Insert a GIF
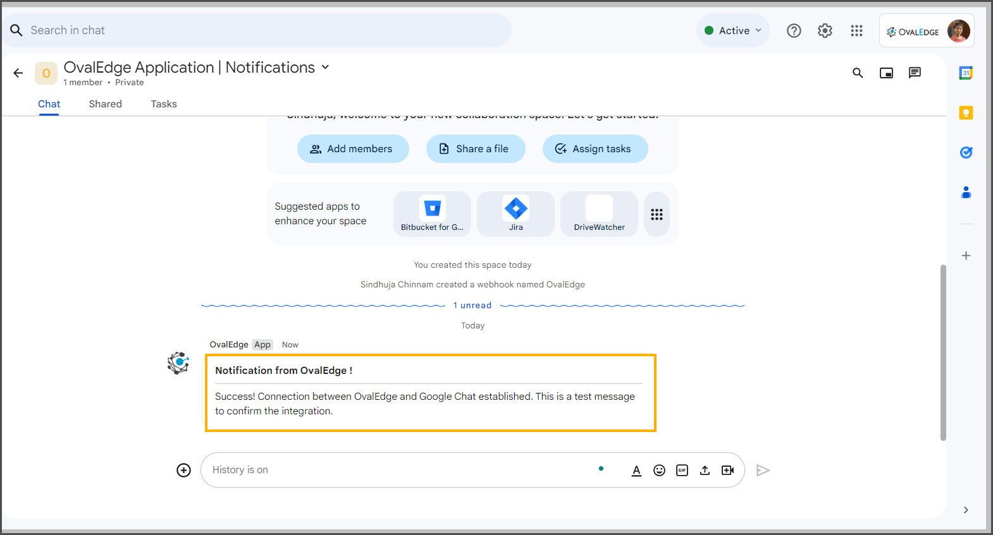The height and width of the screenshot is (535, 993). [x=682, y=470]
